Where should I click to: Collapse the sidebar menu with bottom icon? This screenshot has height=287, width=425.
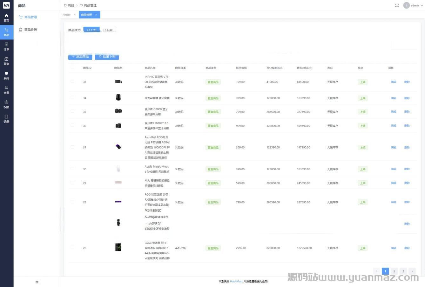click(x=37, y=282)
